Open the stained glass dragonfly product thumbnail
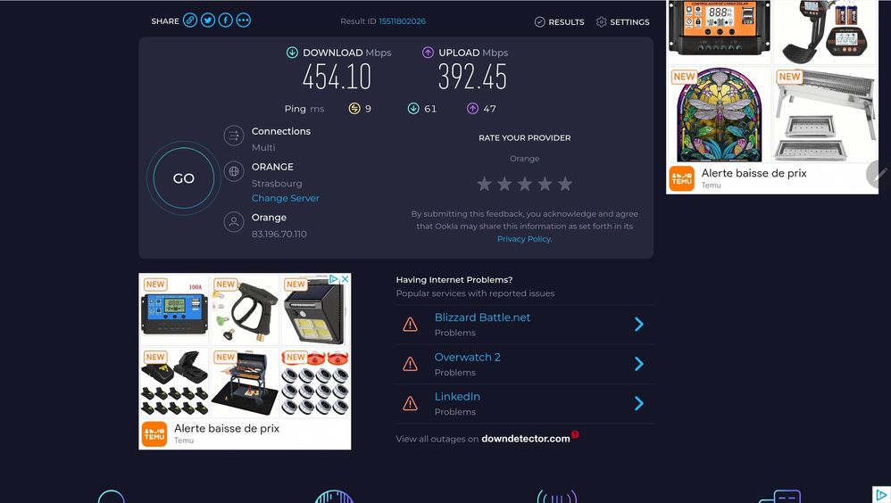 (x=720, y=115)
